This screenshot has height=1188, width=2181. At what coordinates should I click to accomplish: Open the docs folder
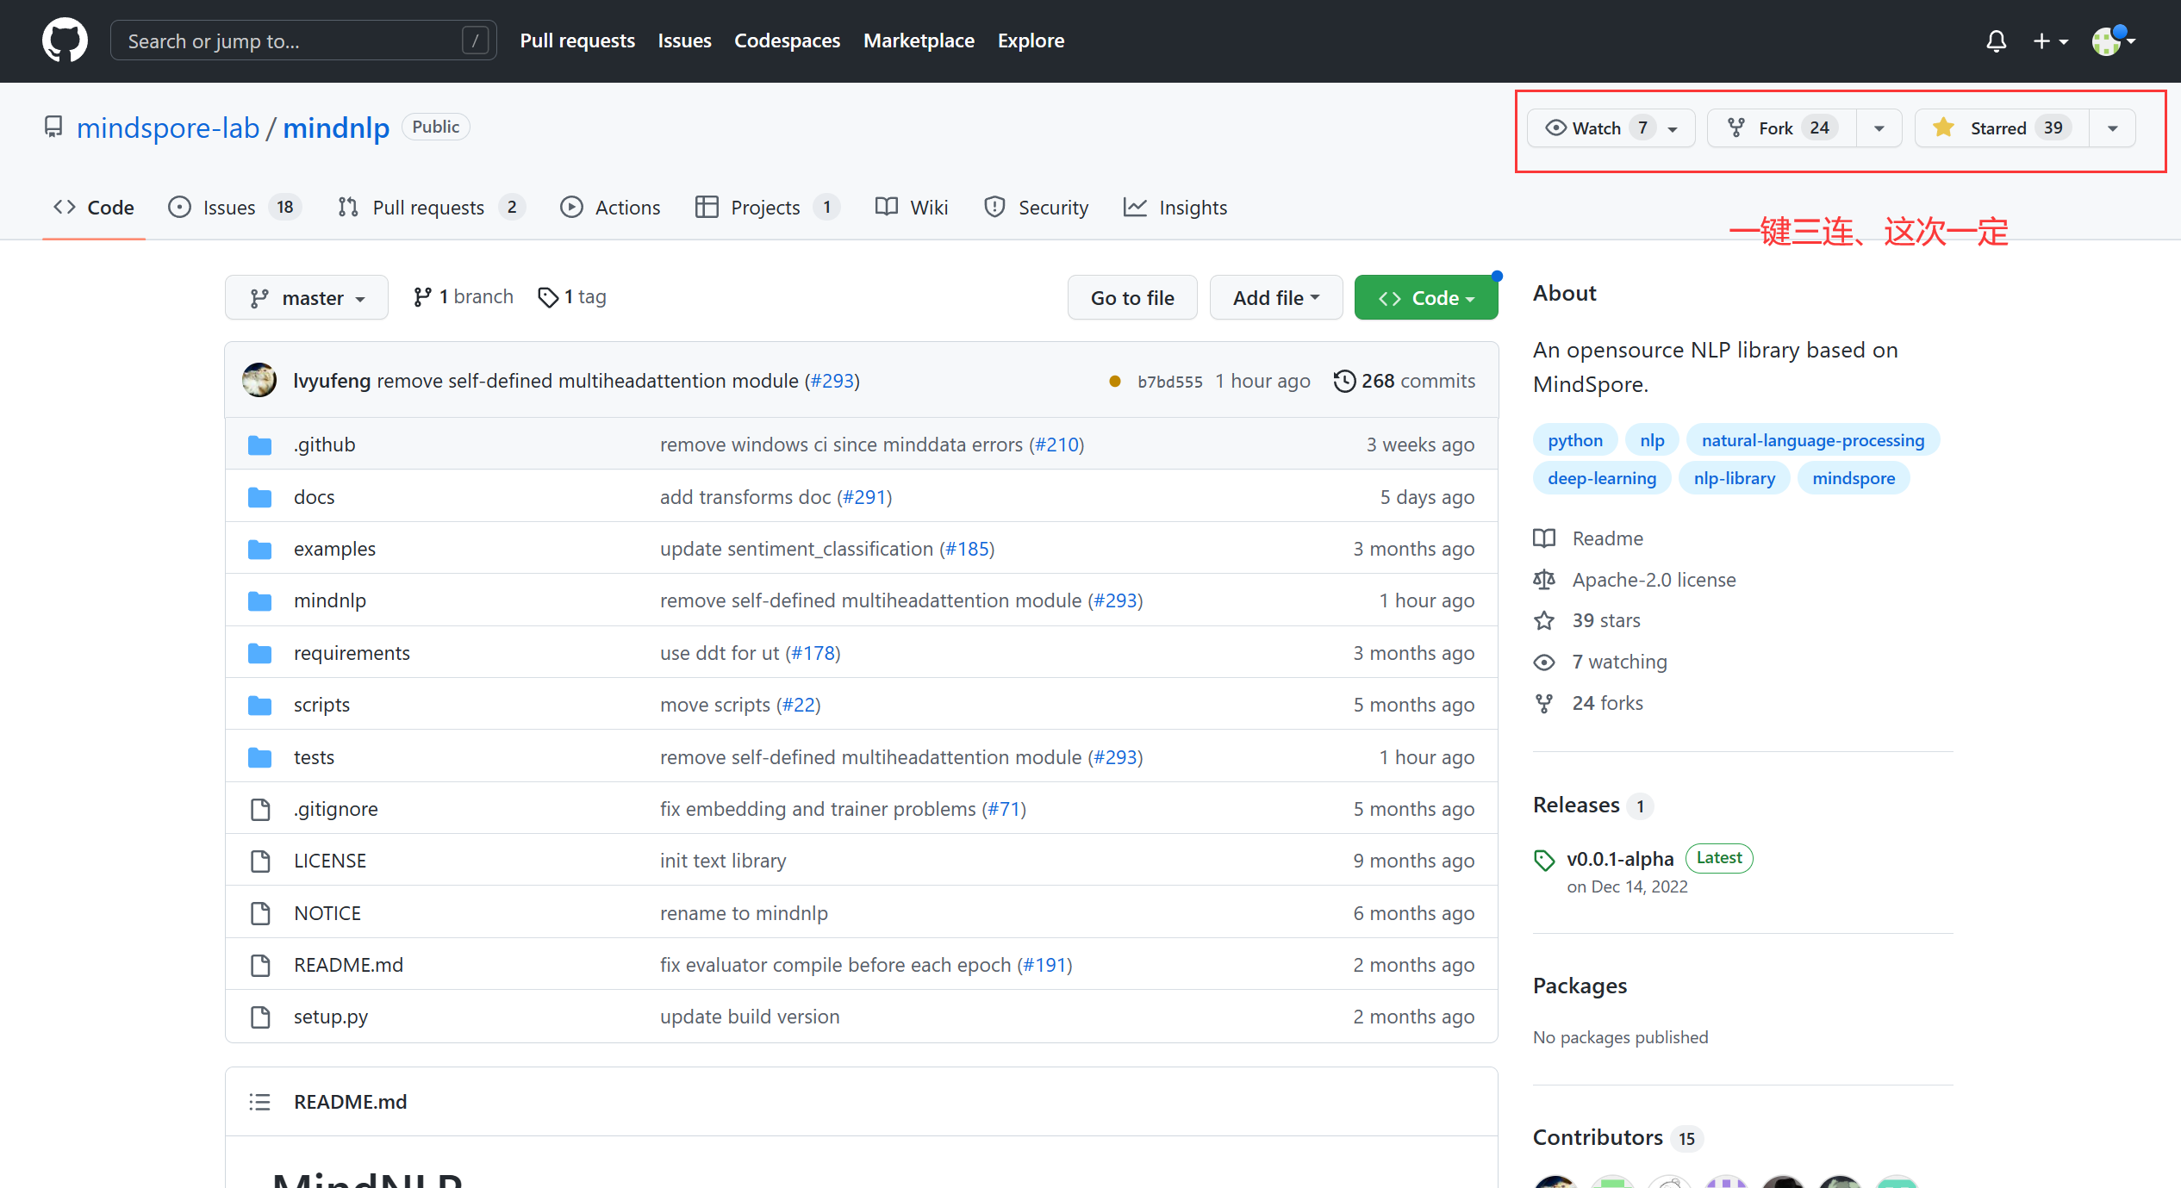[x=314, y=497]
